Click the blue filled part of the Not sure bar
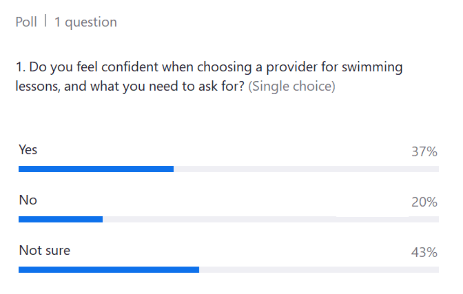The width and height of the screenshot is (463, 294). 109,270
